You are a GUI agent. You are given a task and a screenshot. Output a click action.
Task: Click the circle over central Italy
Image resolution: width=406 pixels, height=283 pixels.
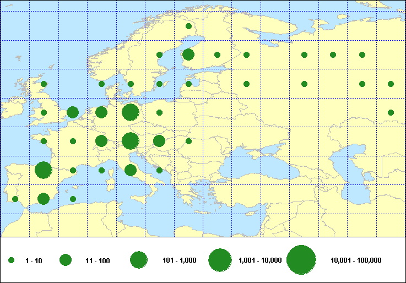tap(131, 170)
